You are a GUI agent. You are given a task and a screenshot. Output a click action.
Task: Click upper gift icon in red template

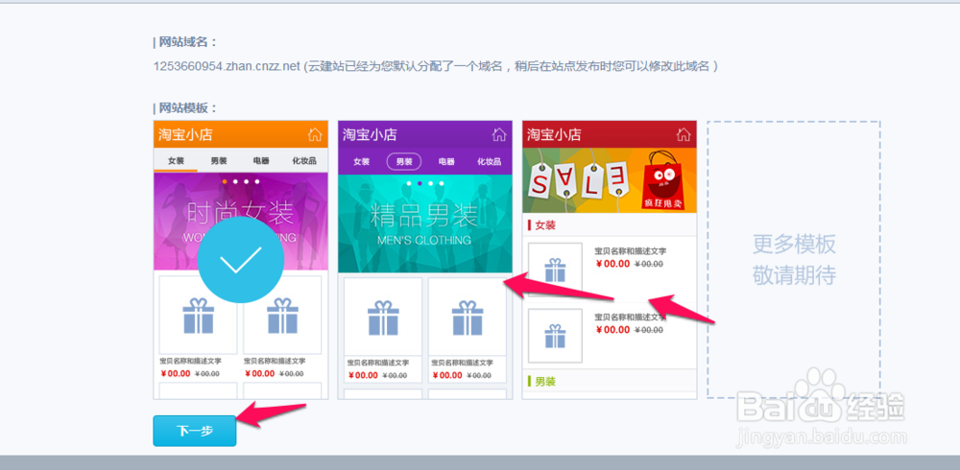555,270
